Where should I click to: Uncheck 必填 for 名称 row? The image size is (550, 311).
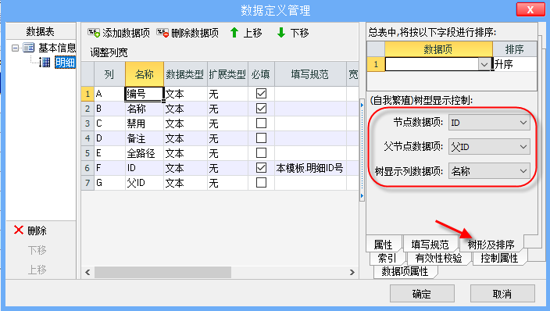tap(261, 109)
